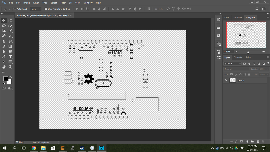Close the arduino_Uno_Rev3-02-TH.eps document tab
Screen dimensions: 270x152
click(x=71, y=15)
